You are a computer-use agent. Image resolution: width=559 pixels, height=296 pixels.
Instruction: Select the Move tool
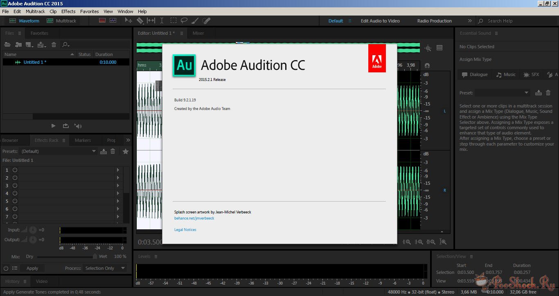128,20
